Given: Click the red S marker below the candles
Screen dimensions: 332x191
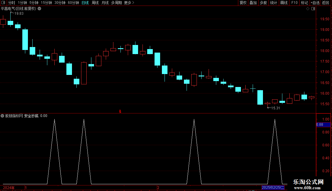Looking at the screenshot, I should [120, 111].
